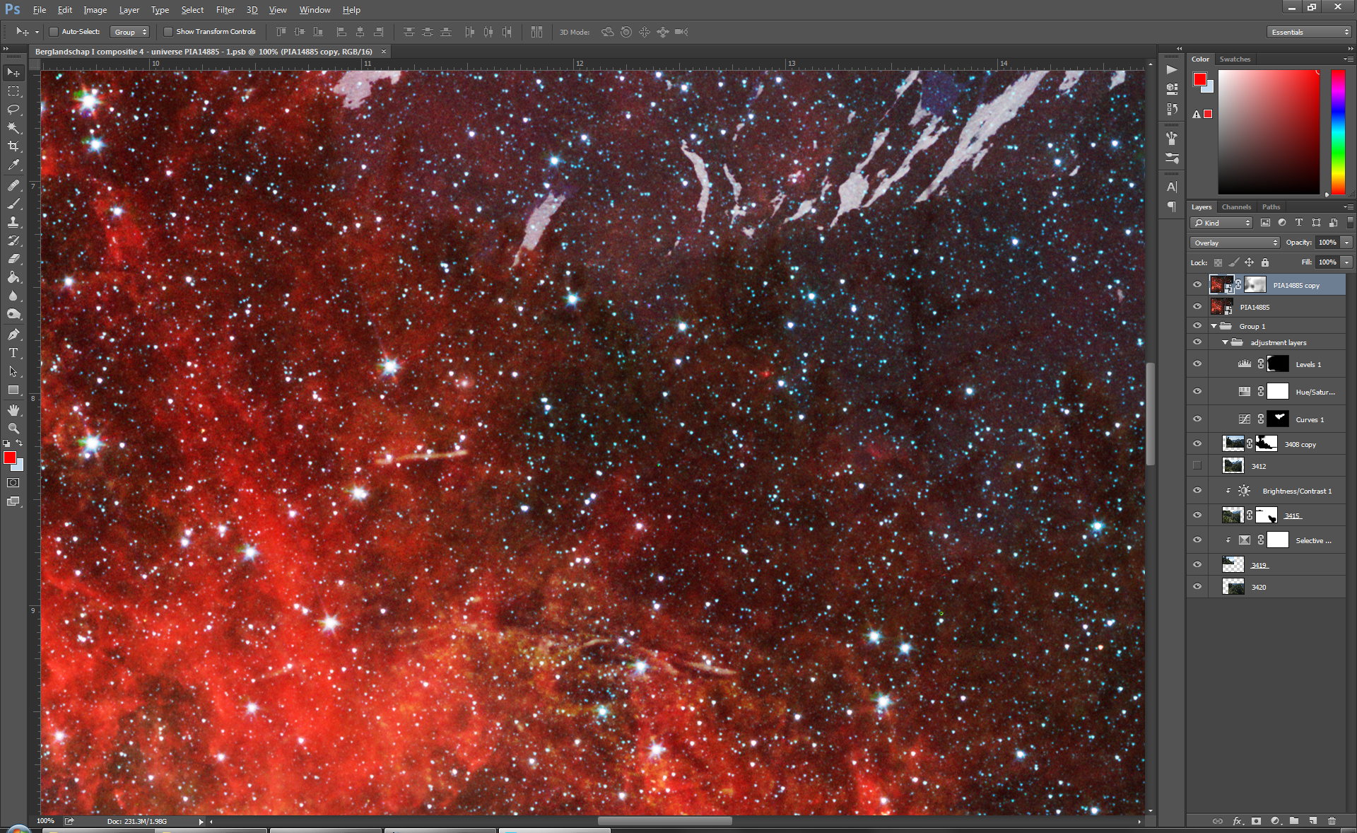Open the layer filter Kind dropdown
Viewport: 1357px width, 833px height.
pos(1221,223)
